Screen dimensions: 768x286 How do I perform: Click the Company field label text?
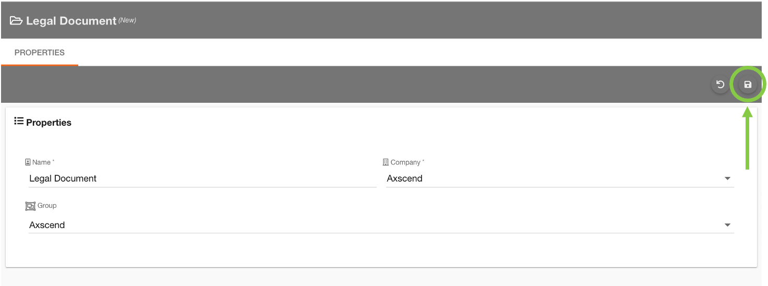(x=406, y=162)
